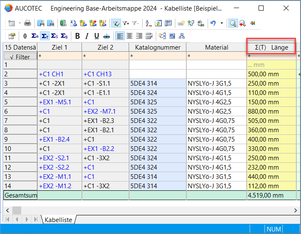Apply italic formatting
The height and width of the screenshot is (234, 301).
coord(87,36)
